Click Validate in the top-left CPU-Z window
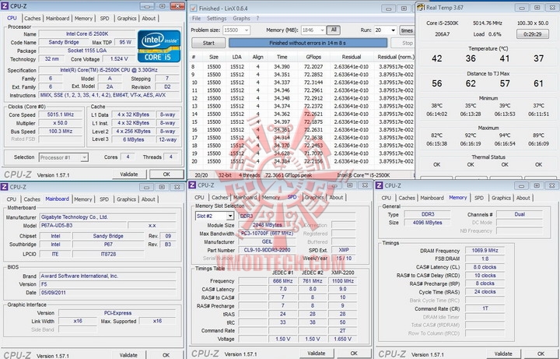560x359 pixels. [x=129, y=174]
